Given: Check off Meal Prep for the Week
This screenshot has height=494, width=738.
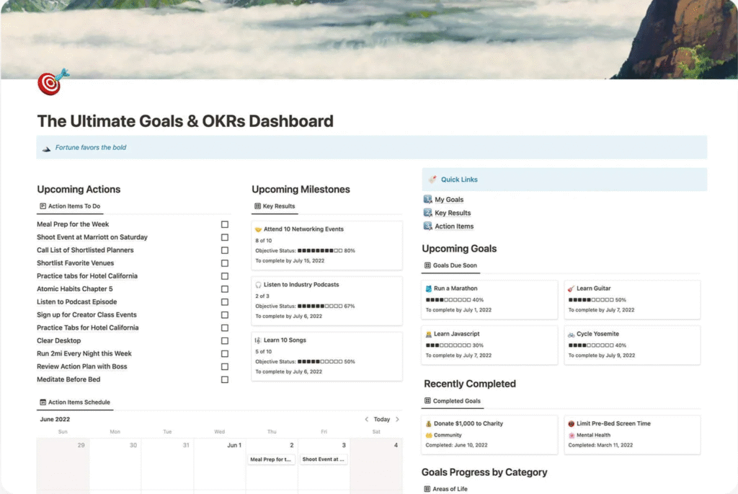Looking at the screenshot, I should pyautogui.click(x=224, y=224).
